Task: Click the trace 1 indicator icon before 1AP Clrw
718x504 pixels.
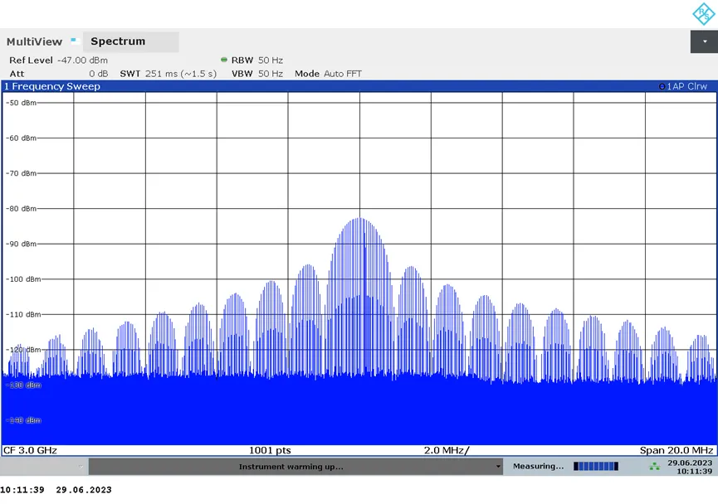Action: click(x=661, y=86)
